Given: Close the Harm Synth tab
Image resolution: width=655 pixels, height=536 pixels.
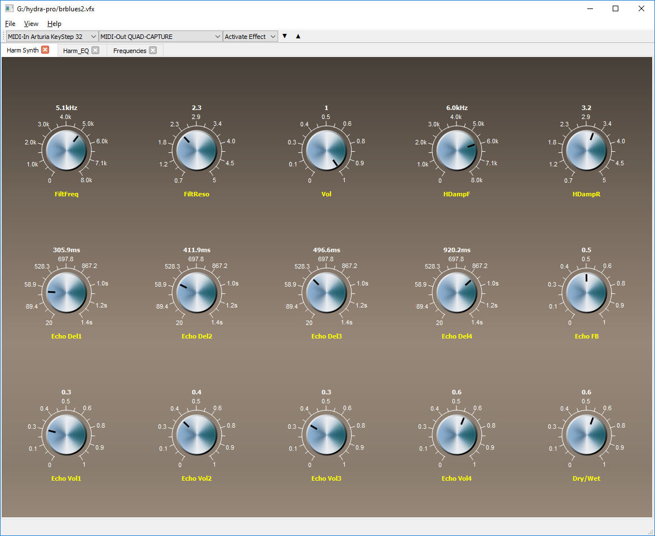Looking at the screenshot, I should pos(45,50).
